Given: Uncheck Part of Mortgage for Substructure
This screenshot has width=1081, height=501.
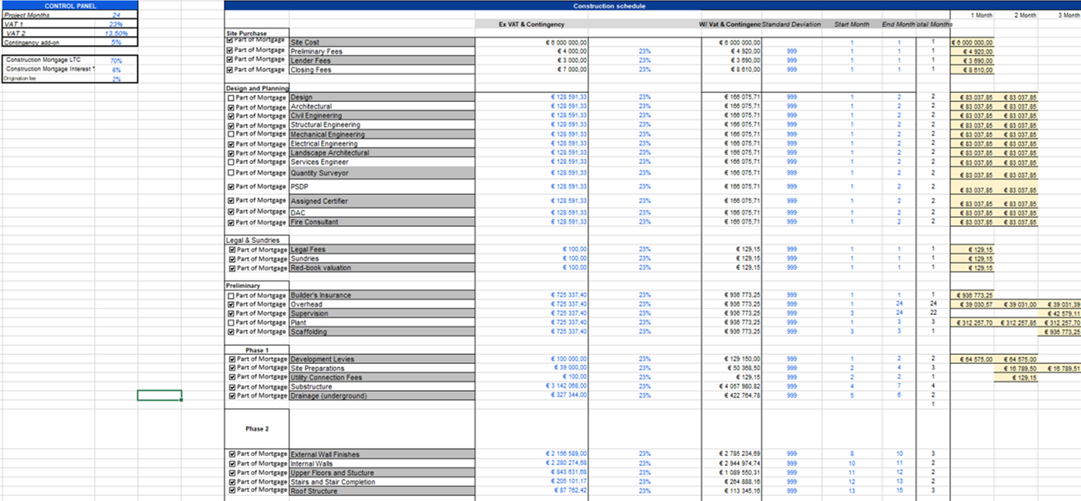Looking at the screenshot, I should coord(234,387).
